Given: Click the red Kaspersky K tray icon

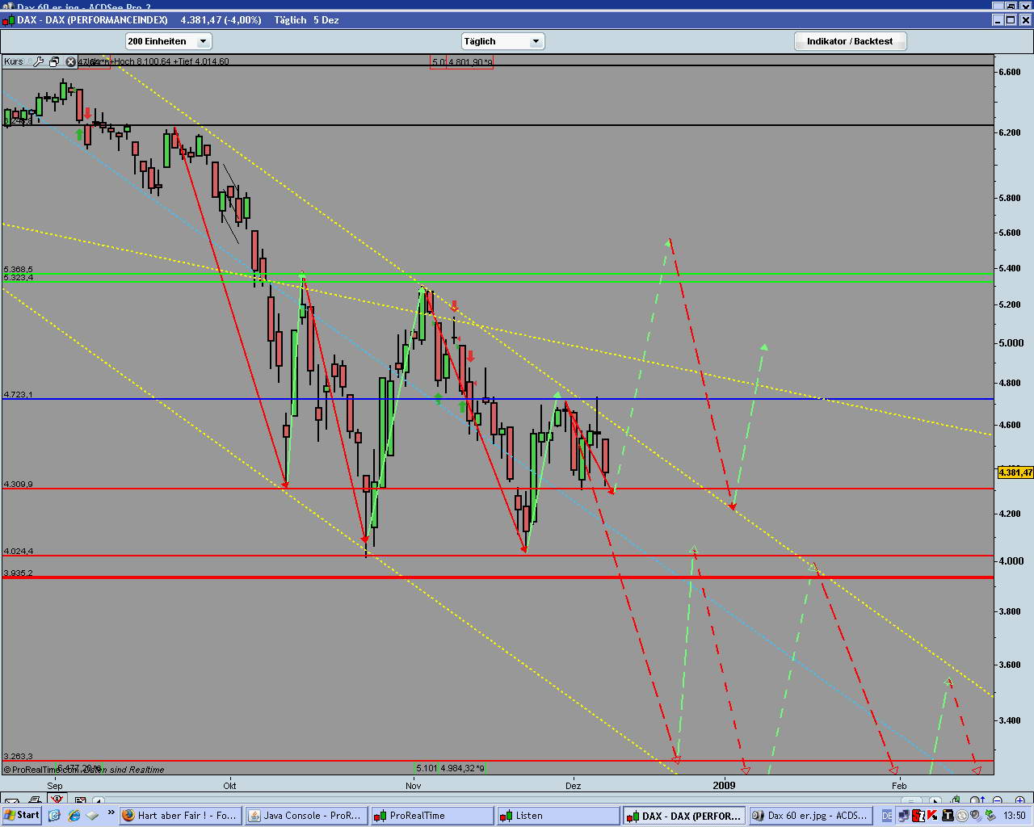Looking at the screenshot, I should 934,816.
